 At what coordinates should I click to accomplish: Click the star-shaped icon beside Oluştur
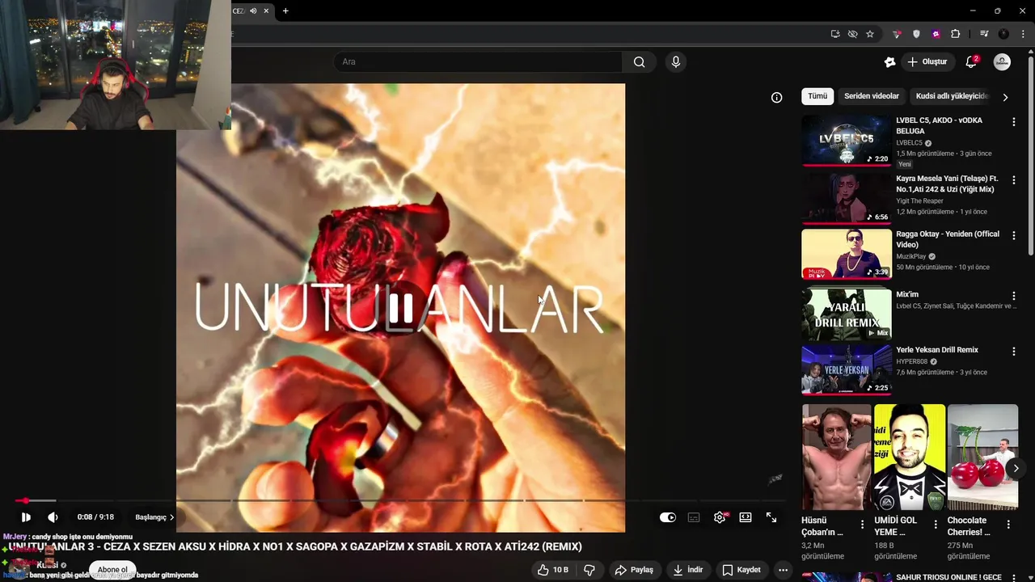[889, 62]
